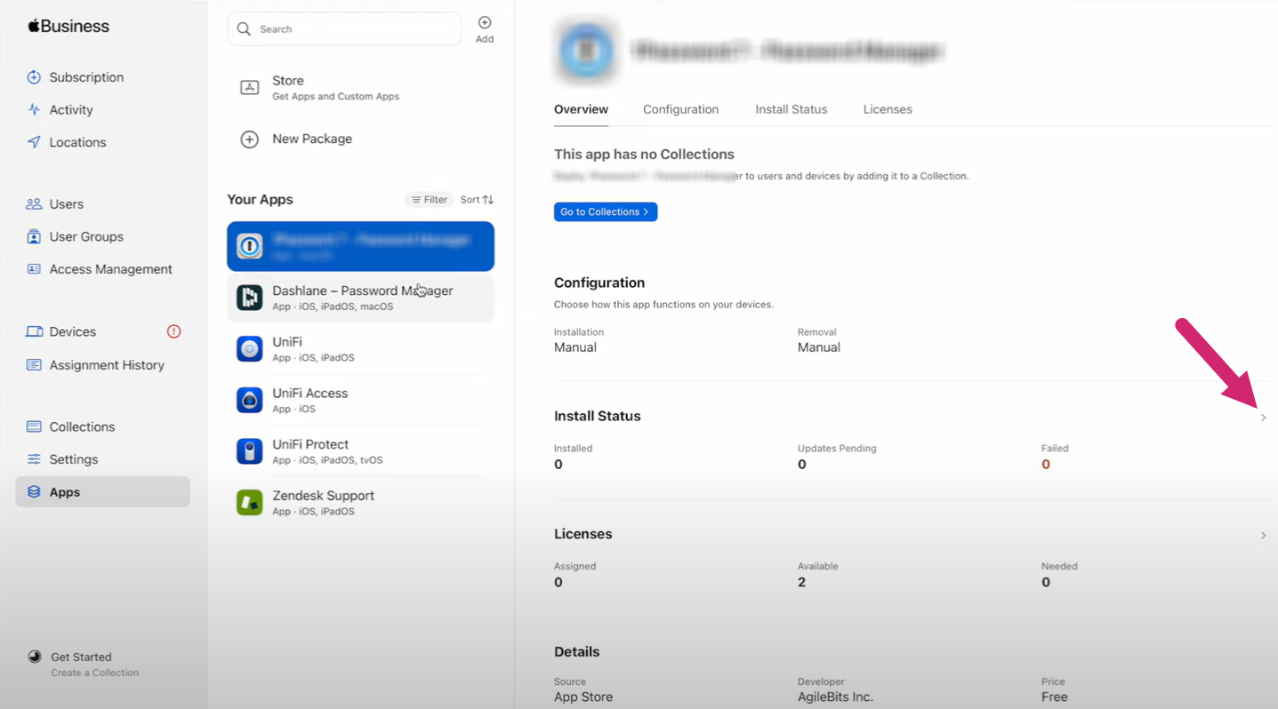Click the Access Management card icon
Viewport: 1278px width, 709px height.
pyautogui.click(x=34, y=269)
